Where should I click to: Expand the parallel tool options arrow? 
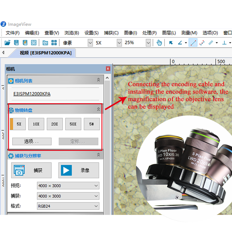click(217, 43)
